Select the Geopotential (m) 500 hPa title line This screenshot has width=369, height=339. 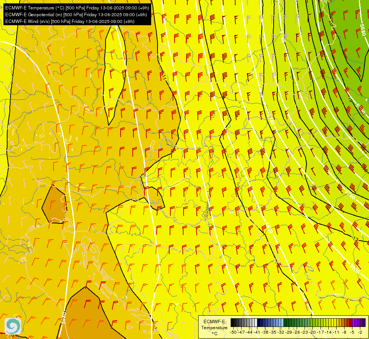pyautogui.click(x=76, y=15)
